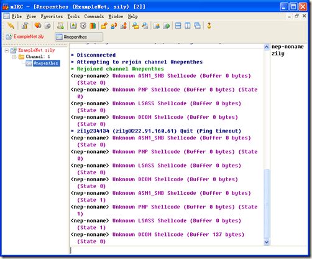The width and height of the screenshot is (312, 259).
Task: Cascade windows from the toolbar
Action: coord(197,26)
